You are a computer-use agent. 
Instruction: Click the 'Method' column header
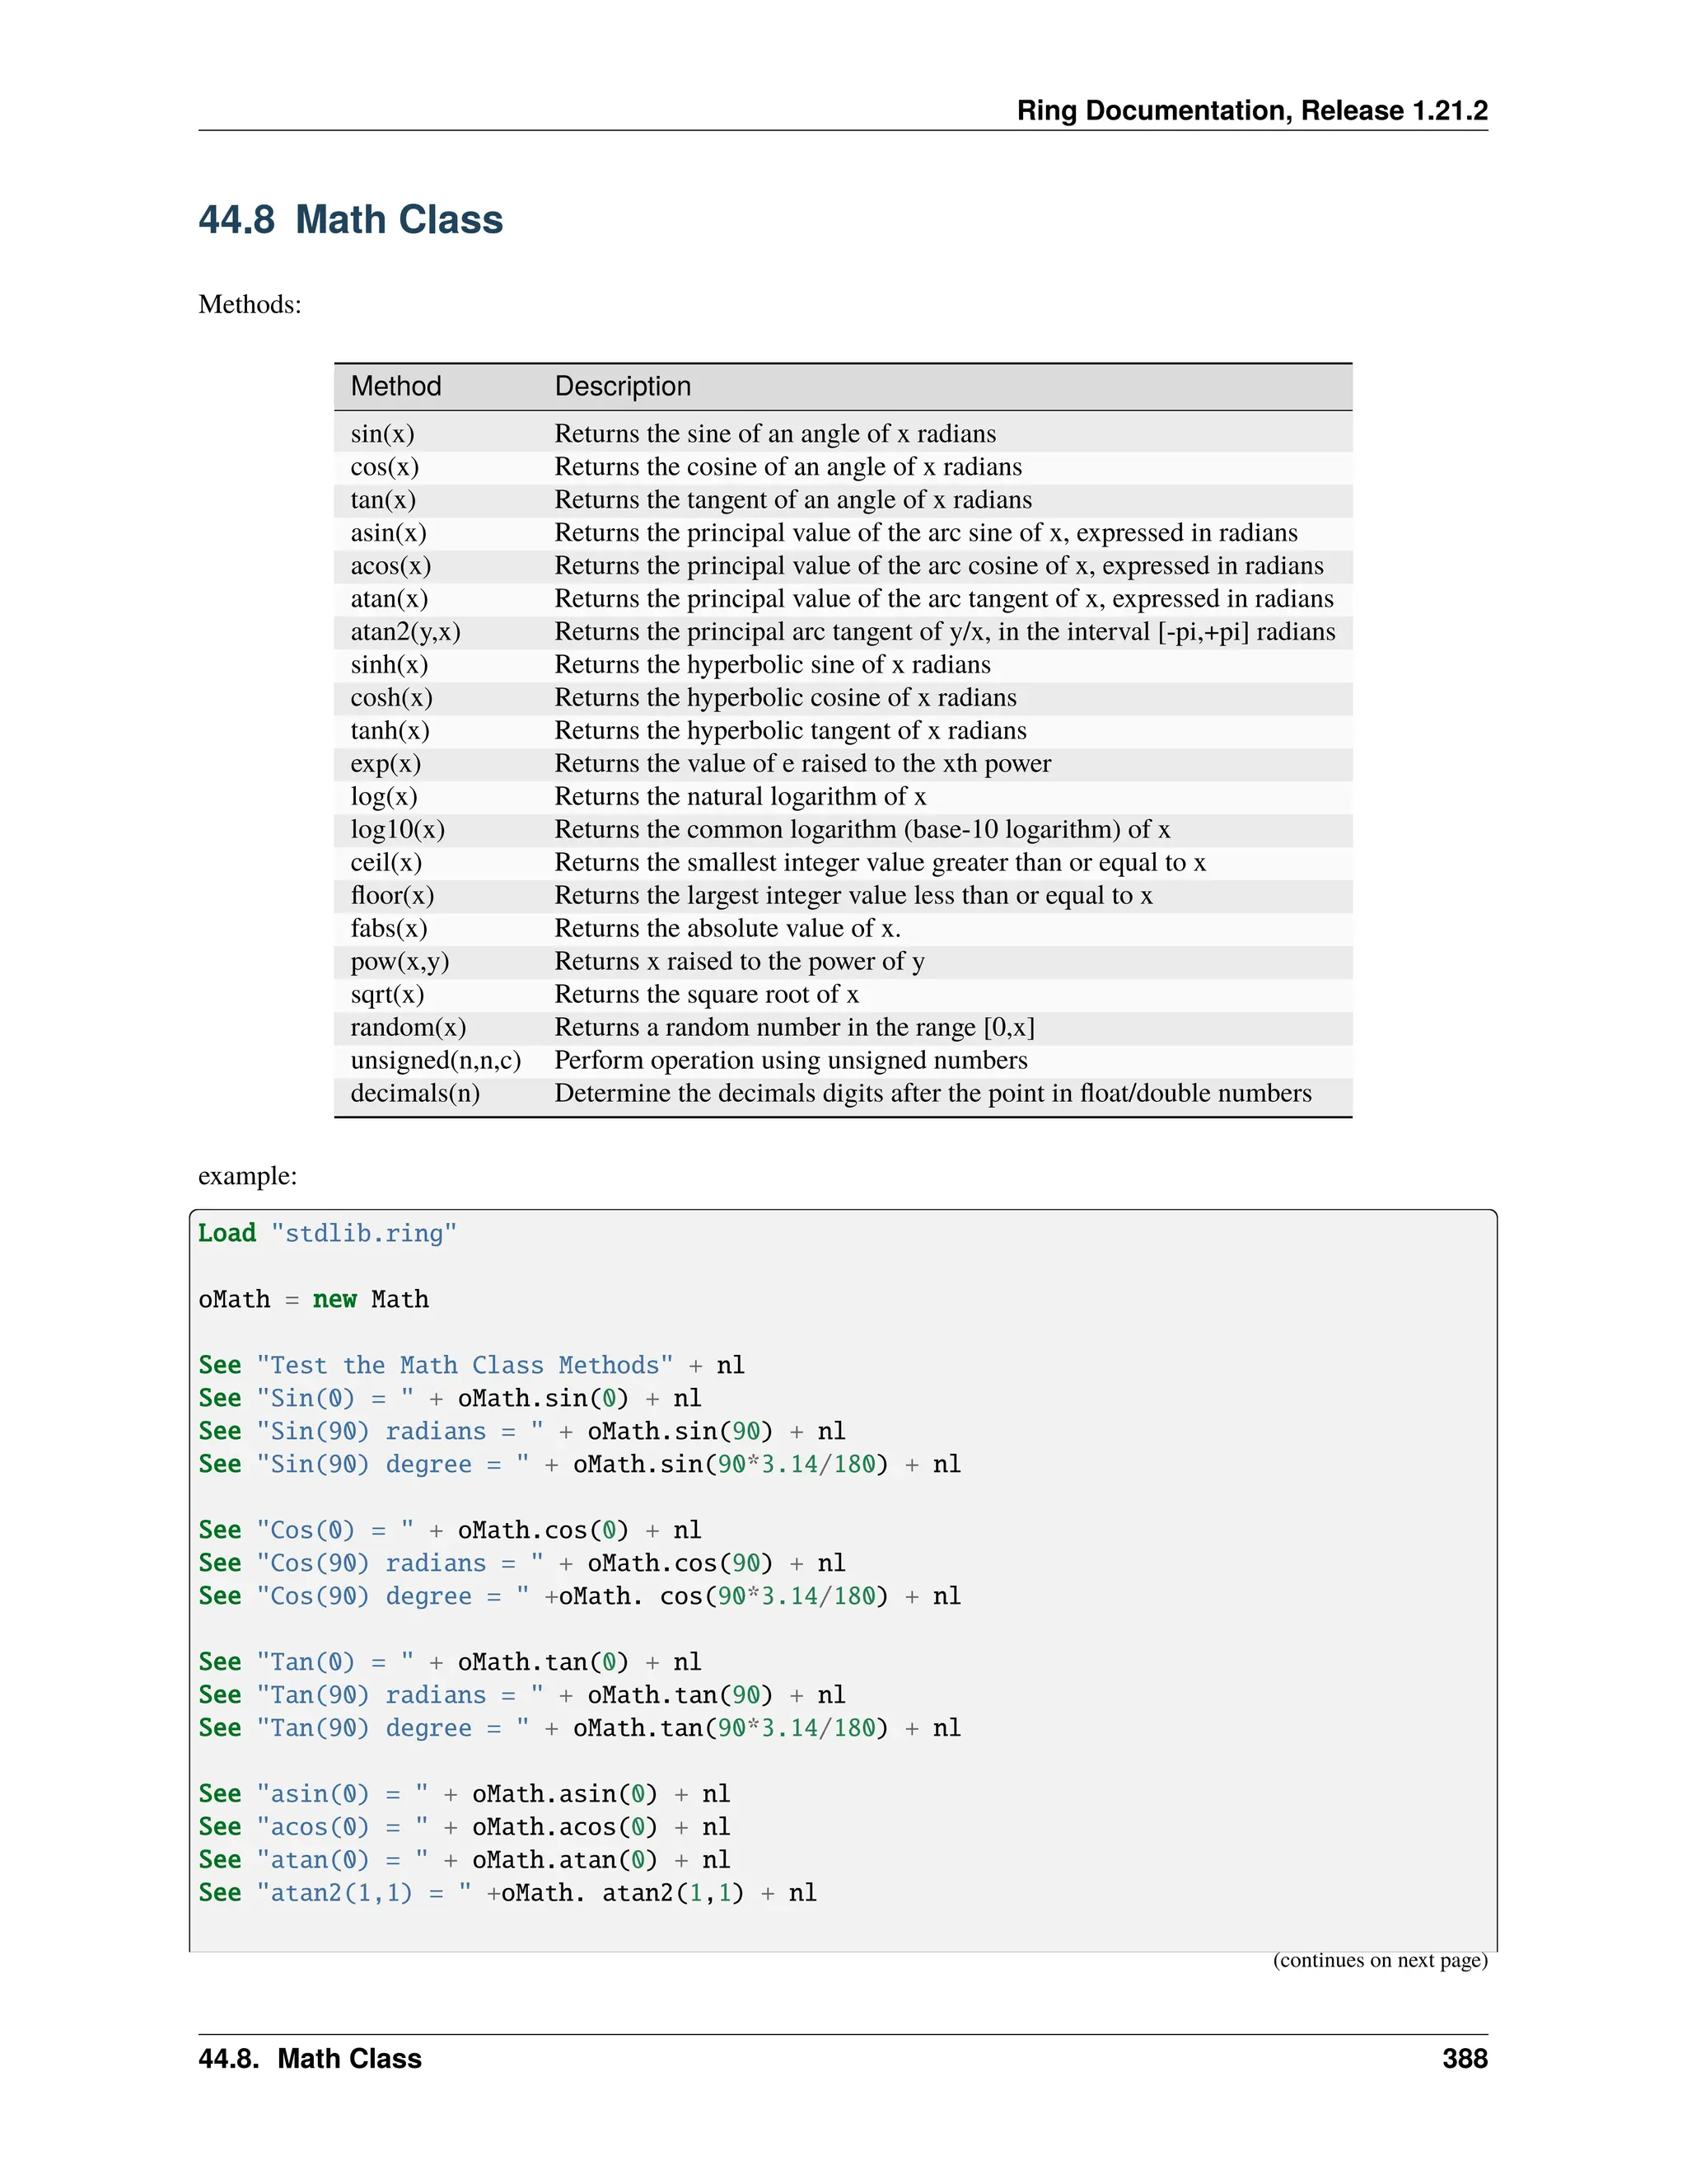click(x=395, y=386)
